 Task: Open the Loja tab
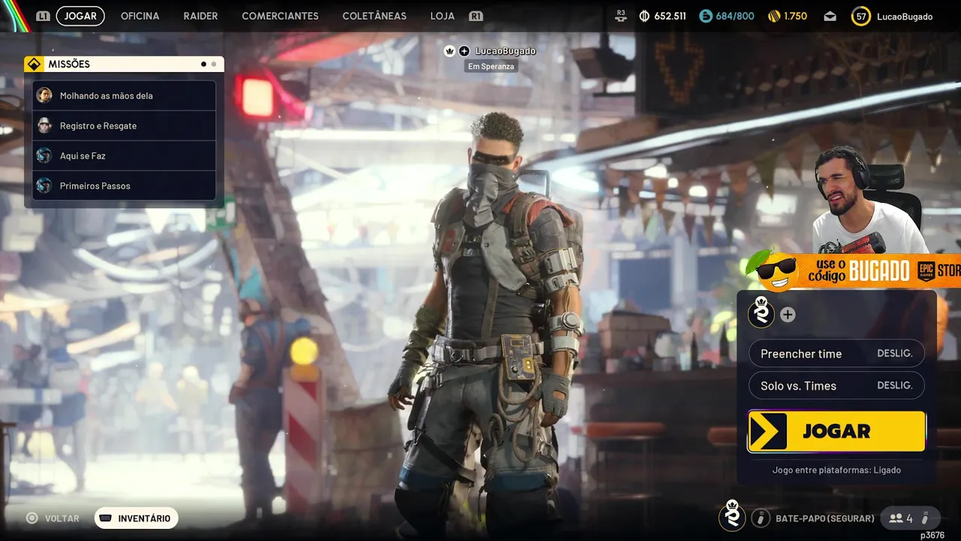click(442, 16)
